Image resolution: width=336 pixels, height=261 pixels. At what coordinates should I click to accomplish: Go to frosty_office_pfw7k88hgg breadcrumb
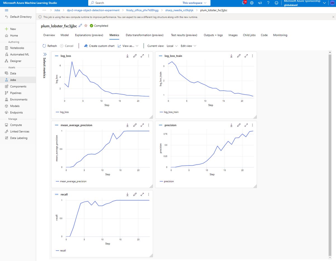click(142, 10)
